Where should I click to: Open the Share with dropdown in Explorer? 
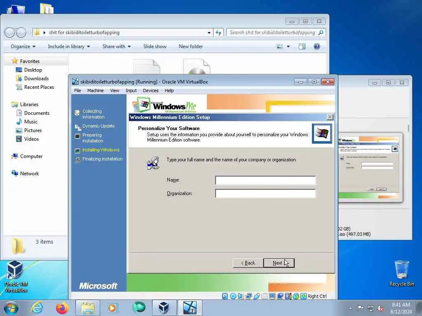click(117, 46)
